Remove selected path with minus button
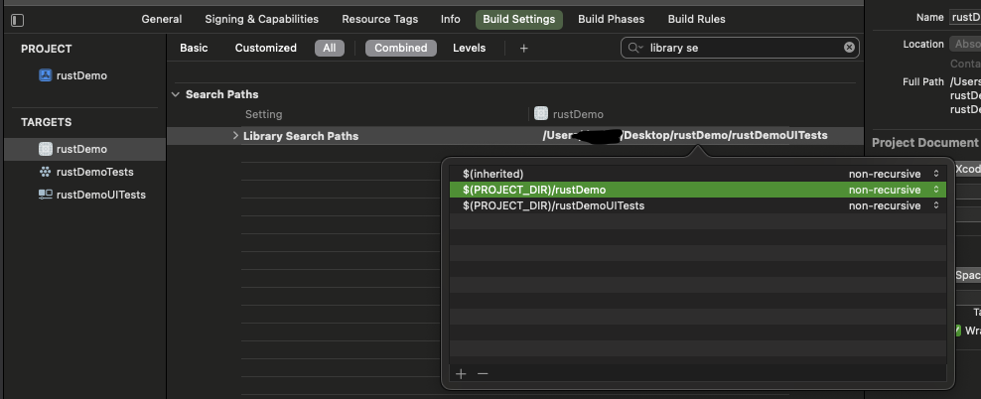Image resolution: width=981 pixels, height=399 pixels. click(x=483, y=374)
